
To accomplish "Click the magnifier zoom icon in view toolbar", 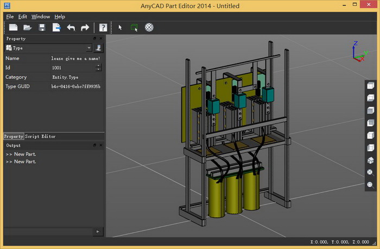I will point(370,185).
